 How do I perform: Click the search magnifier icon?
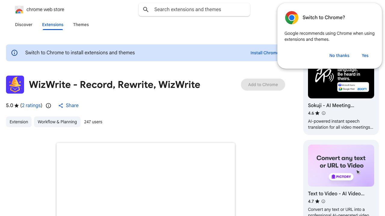(x=146, y=10)
